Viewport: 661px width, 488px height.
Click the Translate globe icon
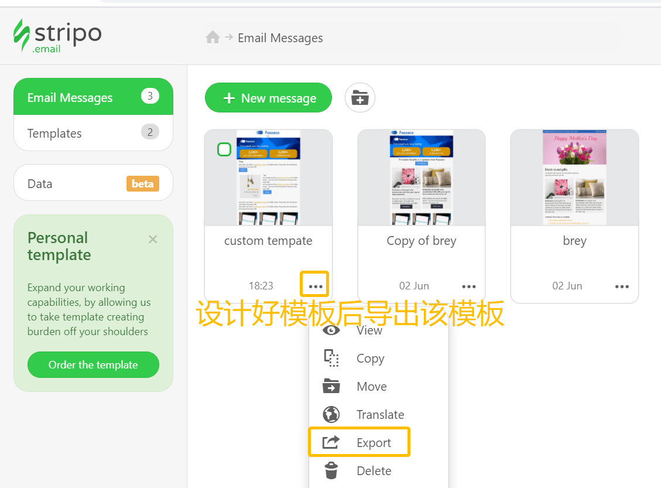click(x=331, y=415)
